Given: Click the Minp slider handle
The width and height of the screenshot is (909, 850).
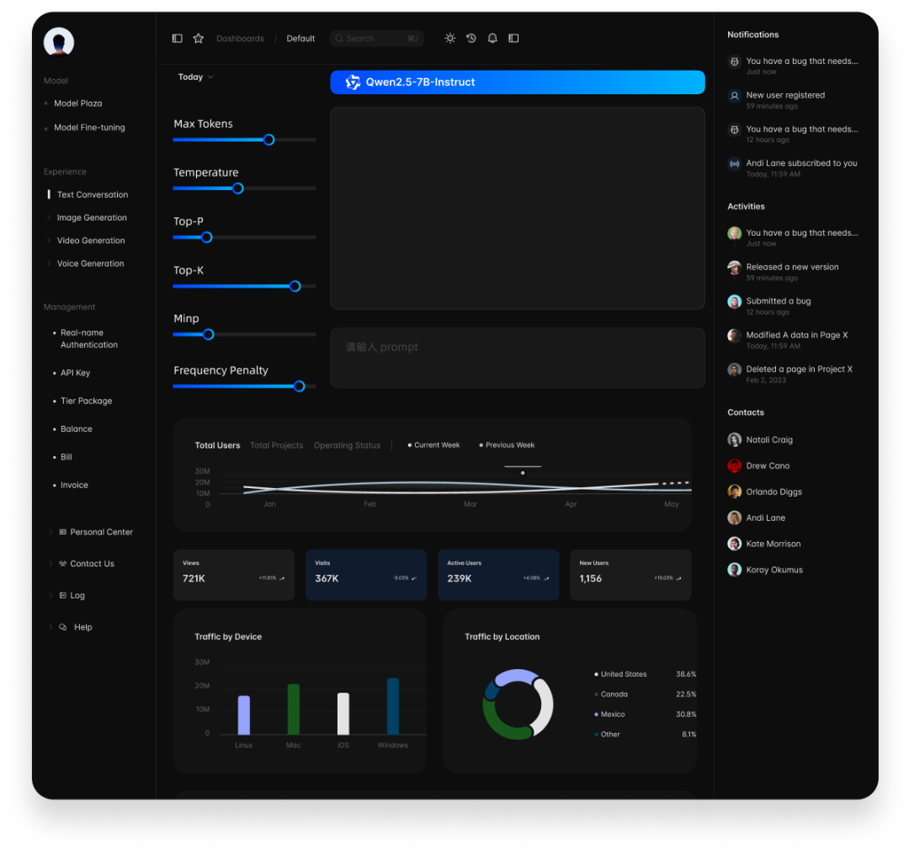Looking at the screenshot, I should pos(208,335).
